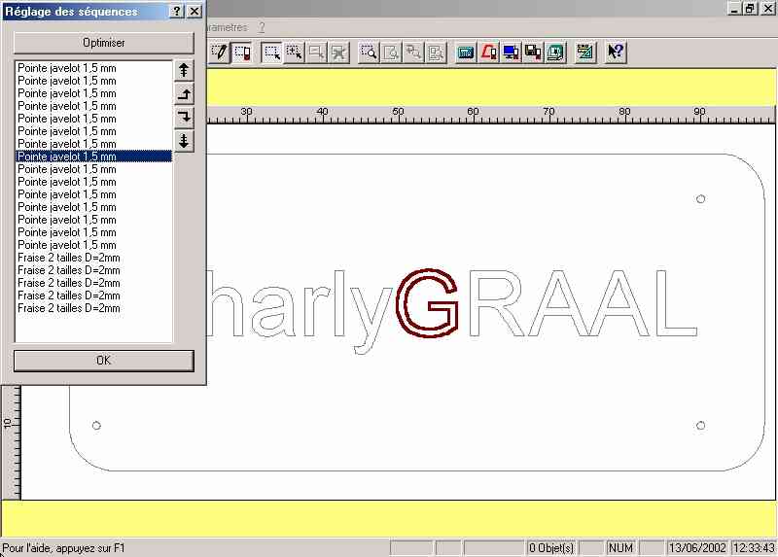Open the ruler and set-square settings icon
The image size is (778, 557).
pyautogui.click(x=585, y=52)
